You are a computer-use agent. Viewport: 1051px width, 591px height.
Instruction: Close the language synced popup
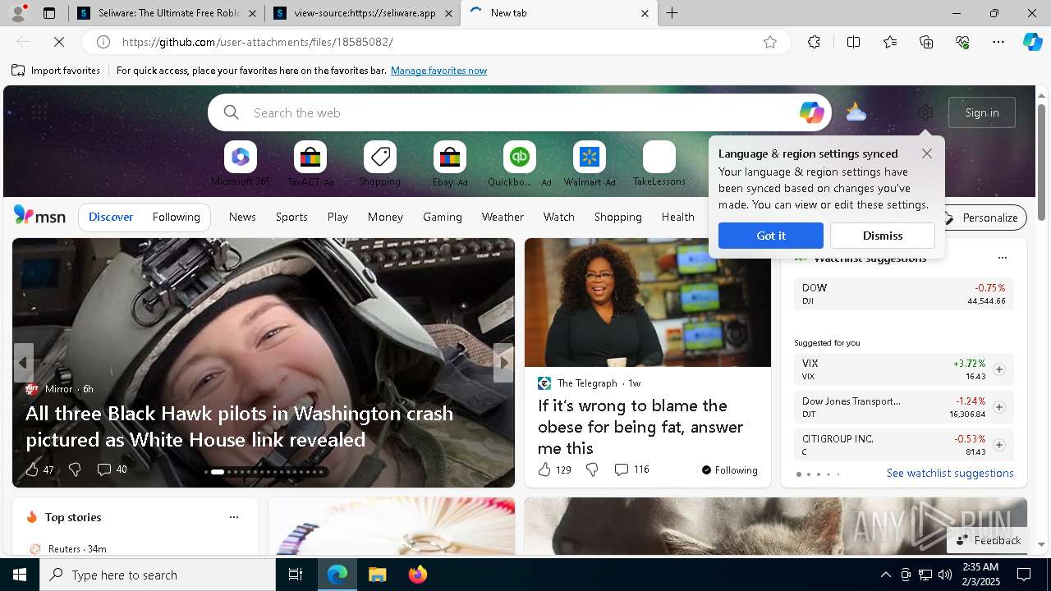pyautogui.click(x=927, y=153)
